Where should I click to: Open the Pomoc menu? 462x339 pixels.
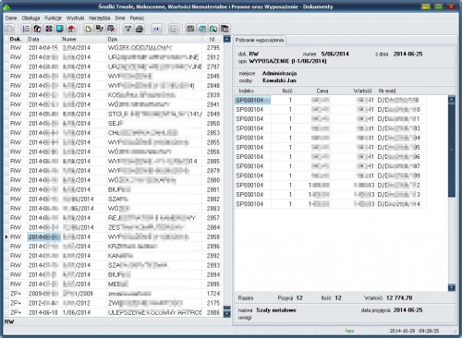point(137,18)
